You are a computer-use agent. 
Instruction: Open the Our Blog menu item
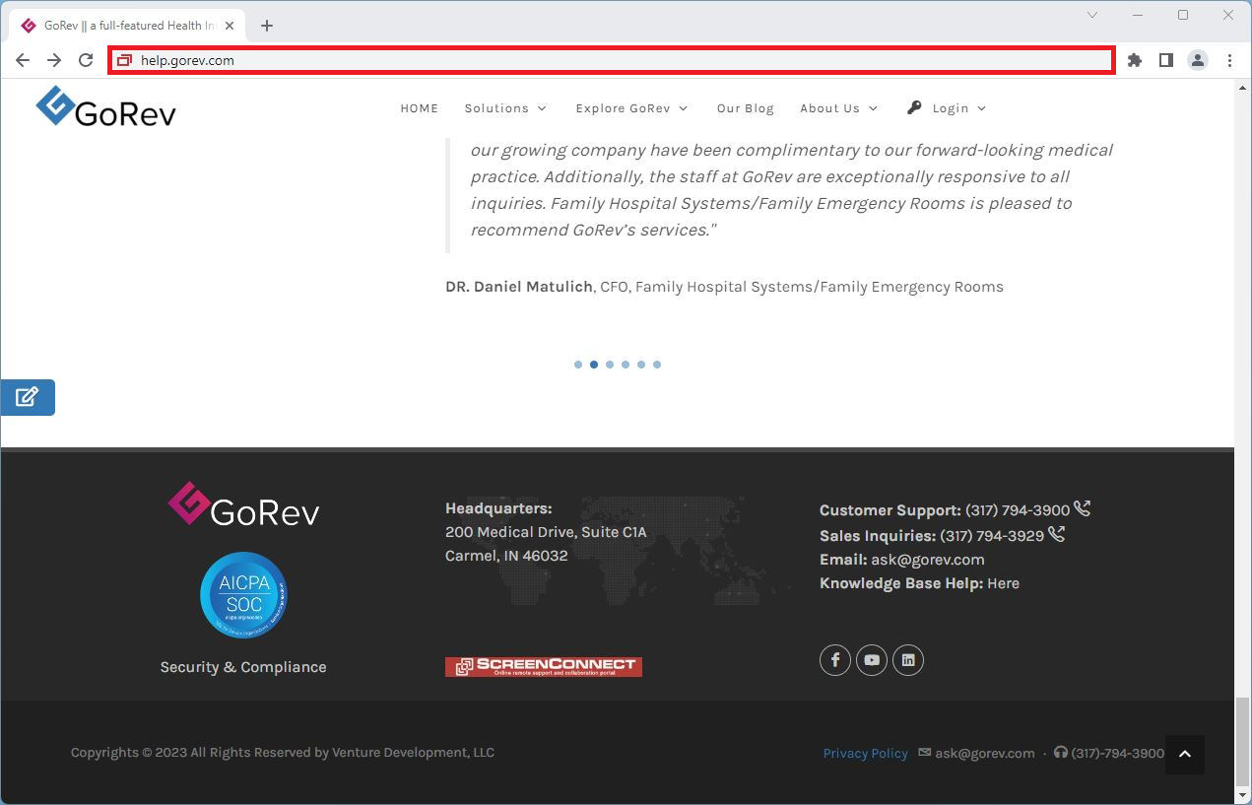tap(746, 108)
